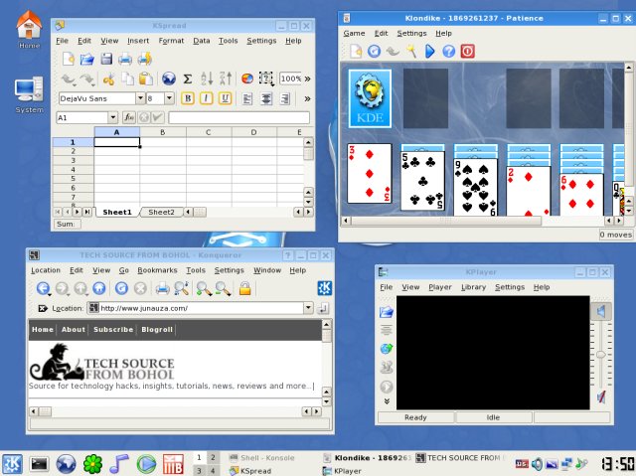Toggle Bold formatting in KSpread
This screenshot has height=476, width=636.
pos(188,98)
